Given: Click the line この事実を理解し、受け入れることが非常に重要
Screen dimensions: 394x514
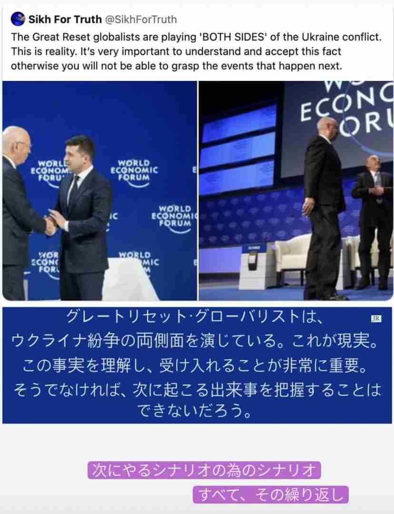Looking at the screenshot, I should [195, 365].
